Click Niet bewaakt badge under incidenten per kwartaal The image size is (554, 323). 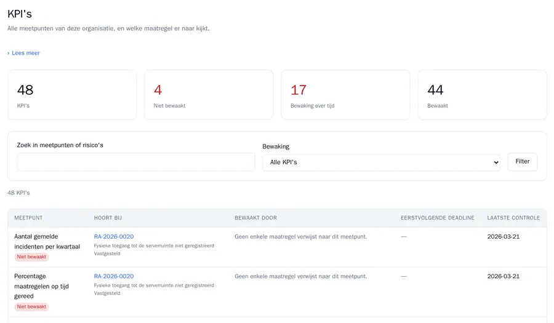click(31, 257)
